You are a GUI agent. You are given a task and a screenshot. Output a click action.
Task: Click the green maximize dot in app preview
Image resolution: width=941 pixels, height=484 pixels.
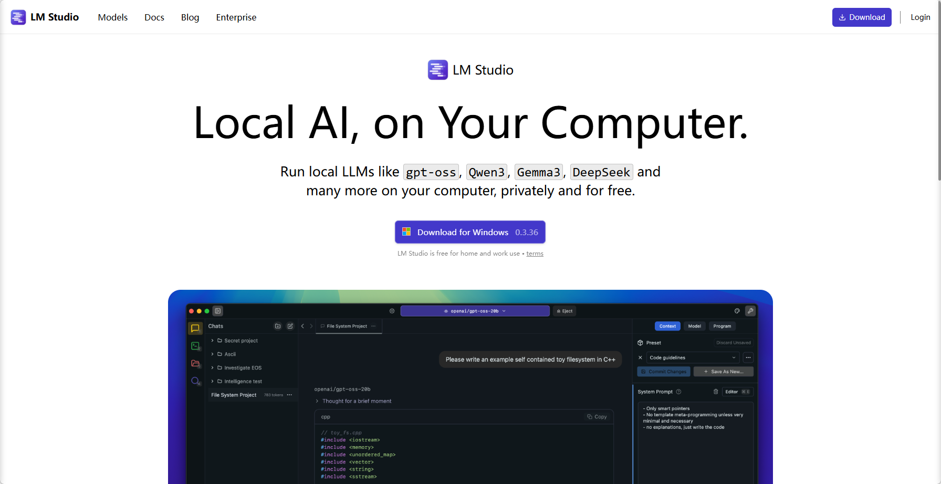pos(207,311)
